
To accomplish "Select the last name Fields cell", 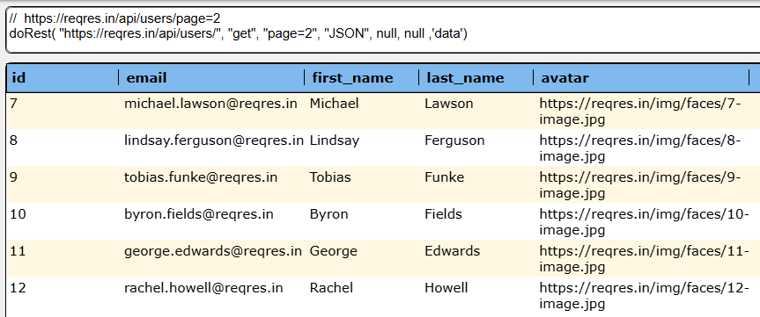I will (x=443, y=214).
